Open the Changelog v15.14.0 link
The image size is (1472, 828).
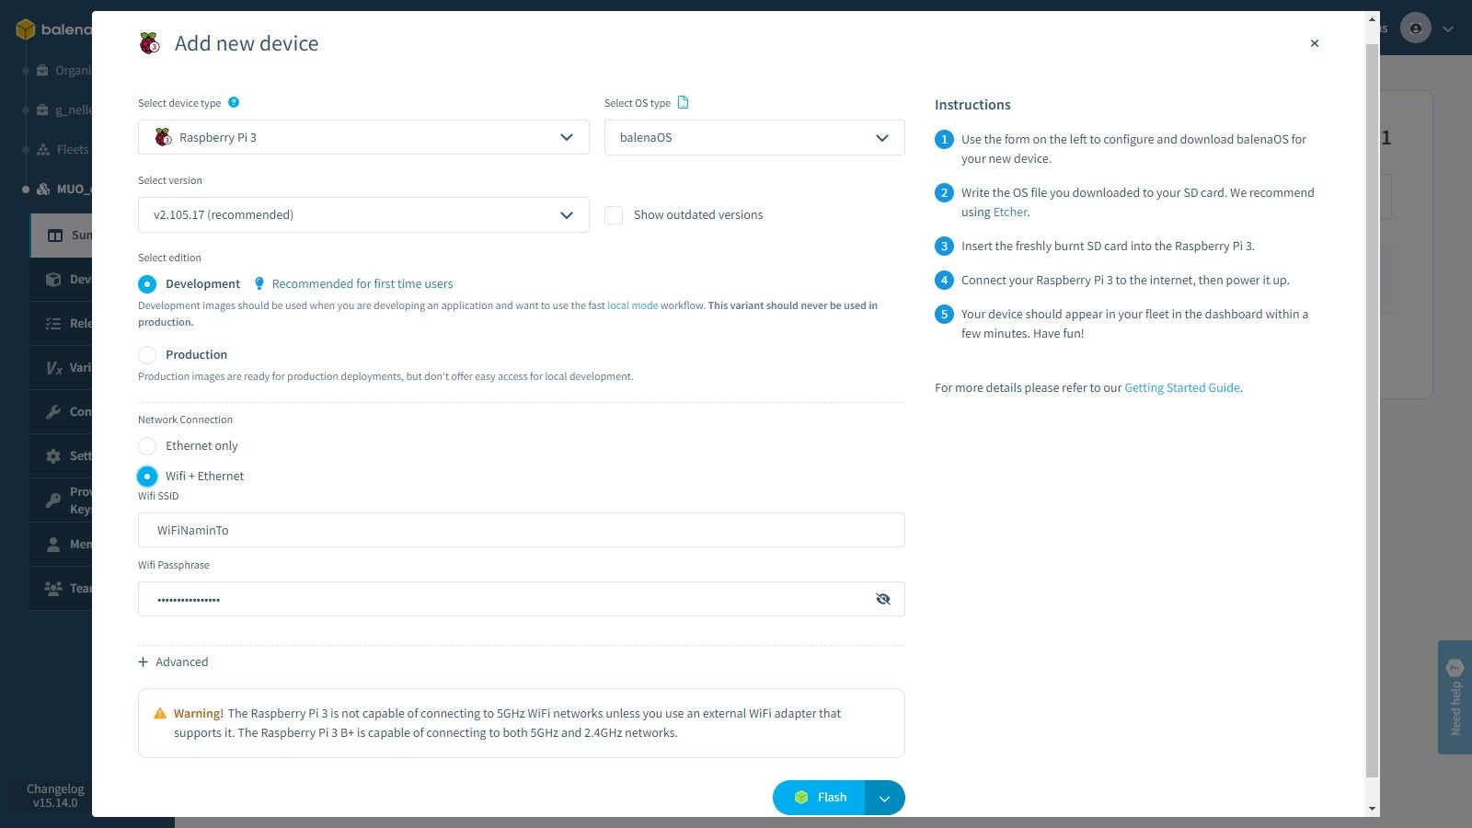pyautogui.click(x=55, y=796)
